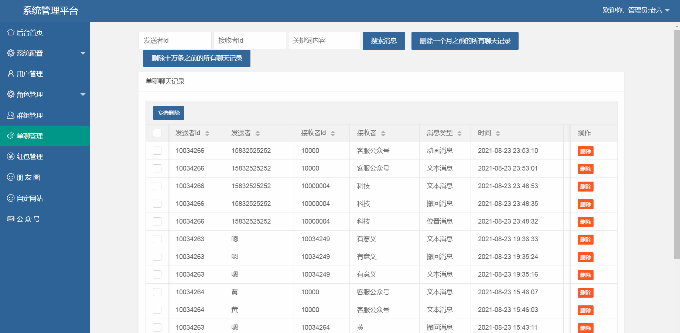This screenshot has height=333, width=680.
Task: Check the row dated 2021-08-23 23:48:32
Action: (157, 221)
